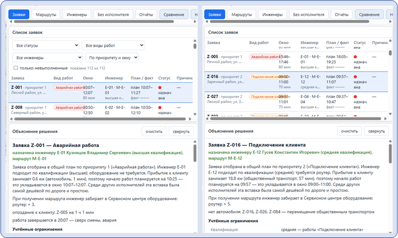Image resolution: width=398 pixels, height=238 pixels.
Task: Click План / факт header in right table
Action: (337, 42)
